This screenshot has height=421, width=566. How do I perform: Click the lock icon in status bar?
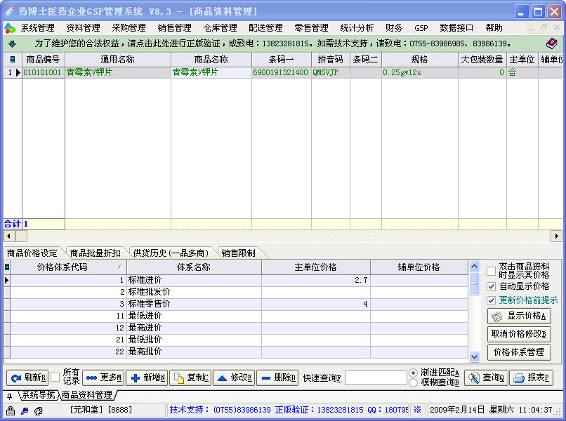point(11,410)
